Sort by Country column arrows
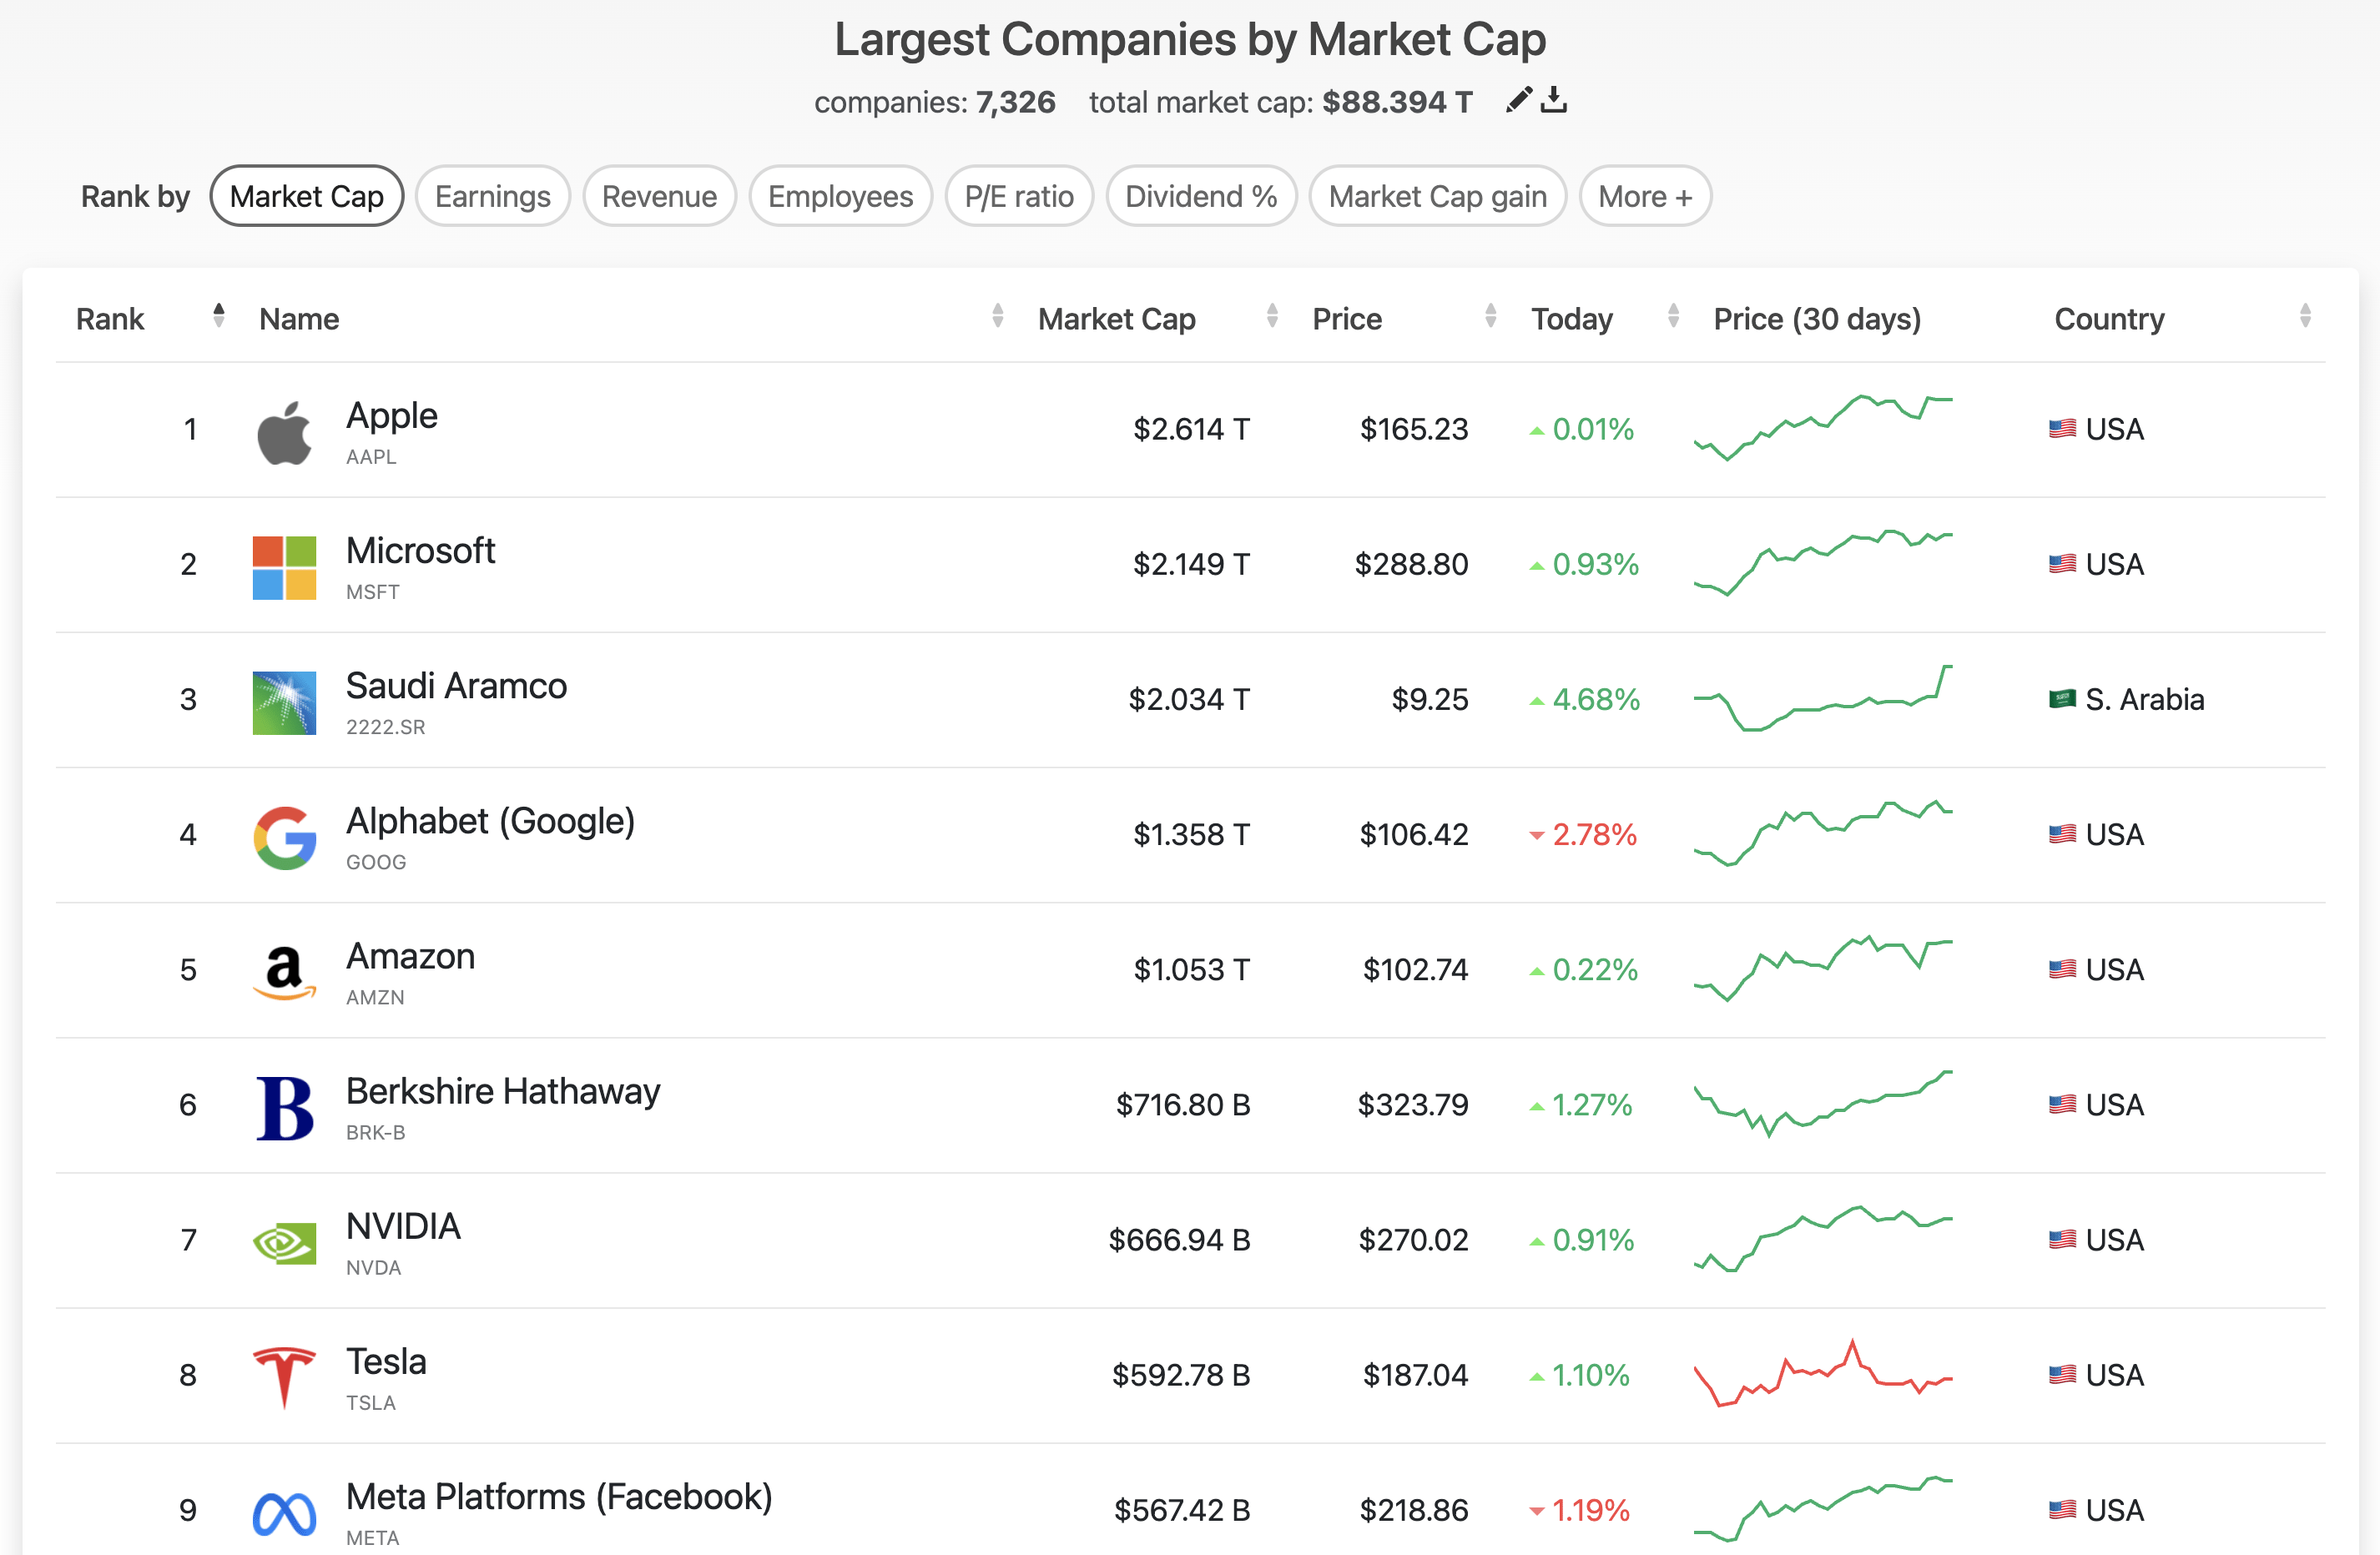Screen dimensions: 2380x1555 coord(2304,317)
